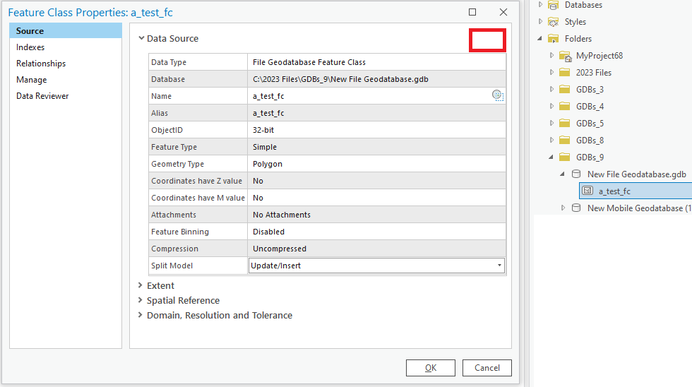Click the Folders connection icon
692x387 pixels.
[x=553, y=39]
